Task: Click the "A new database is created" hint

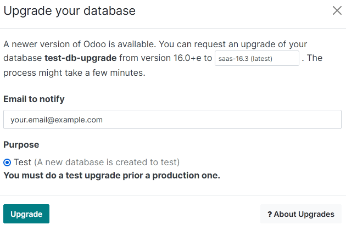Action: click(x=107, y=162)
